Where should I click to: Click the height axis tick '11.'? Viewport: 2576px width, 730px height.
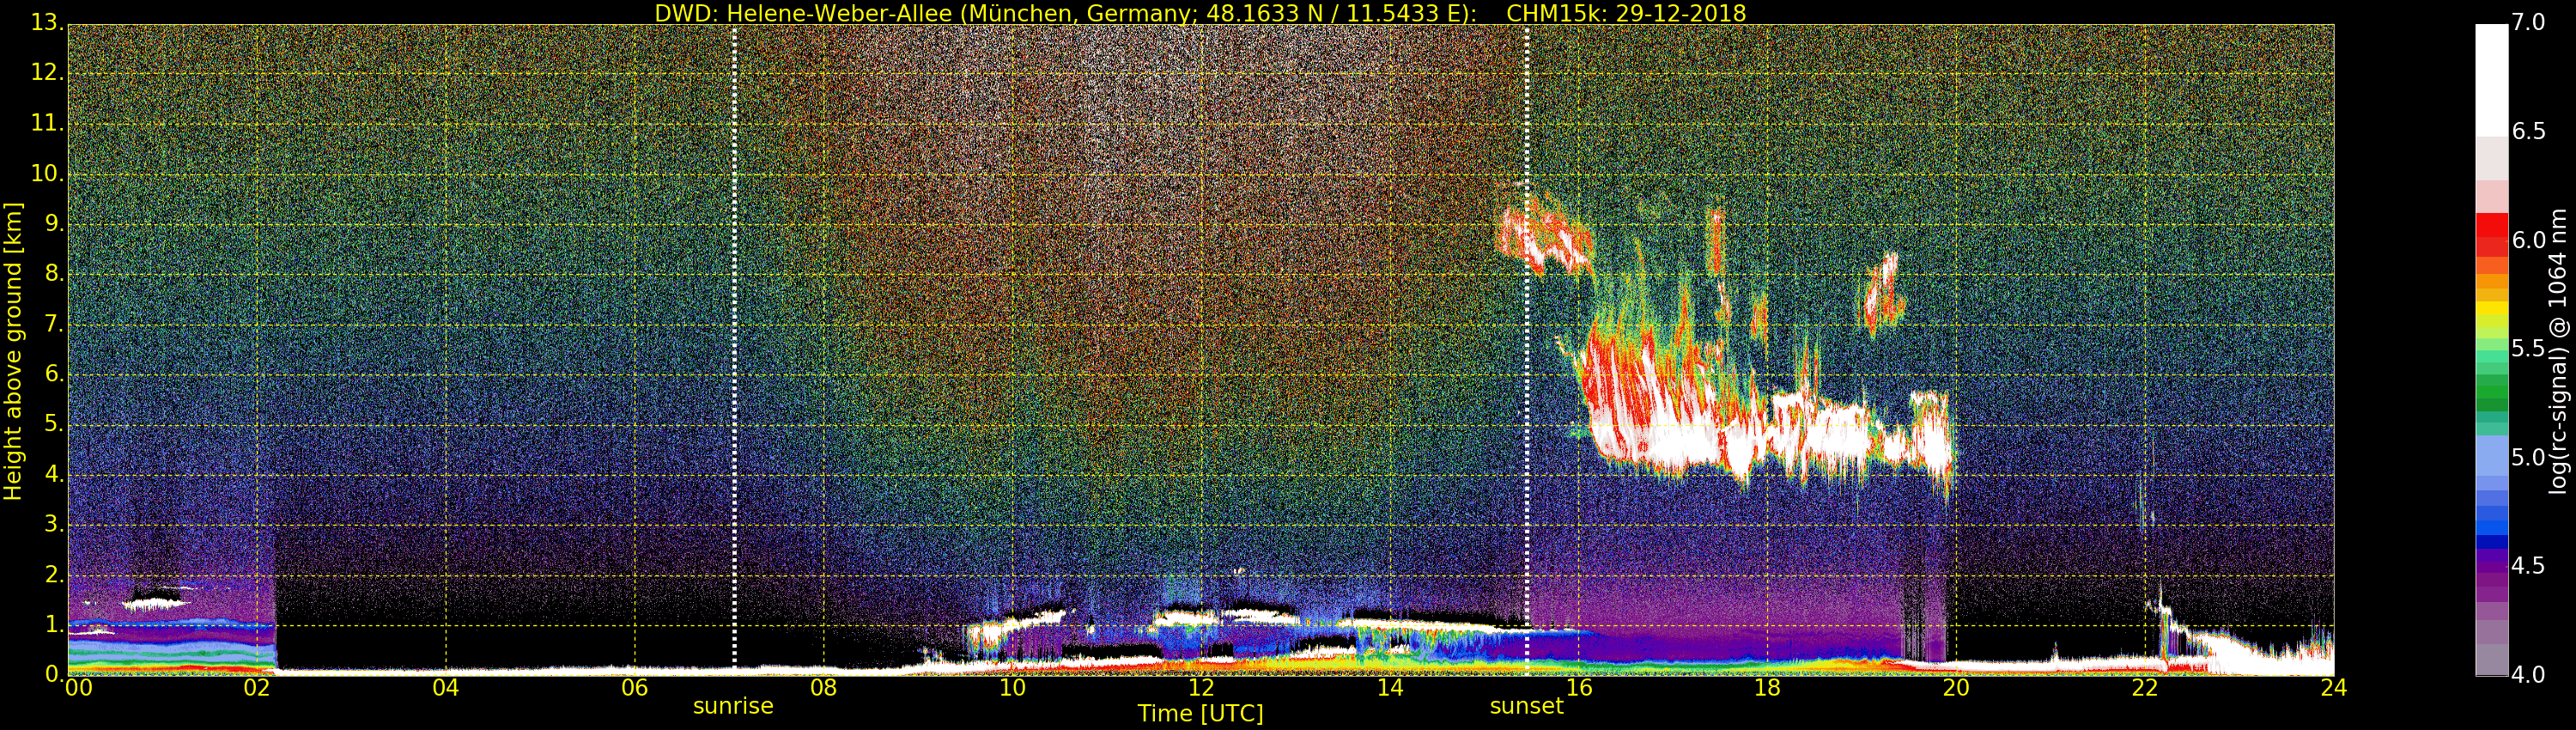48,123
